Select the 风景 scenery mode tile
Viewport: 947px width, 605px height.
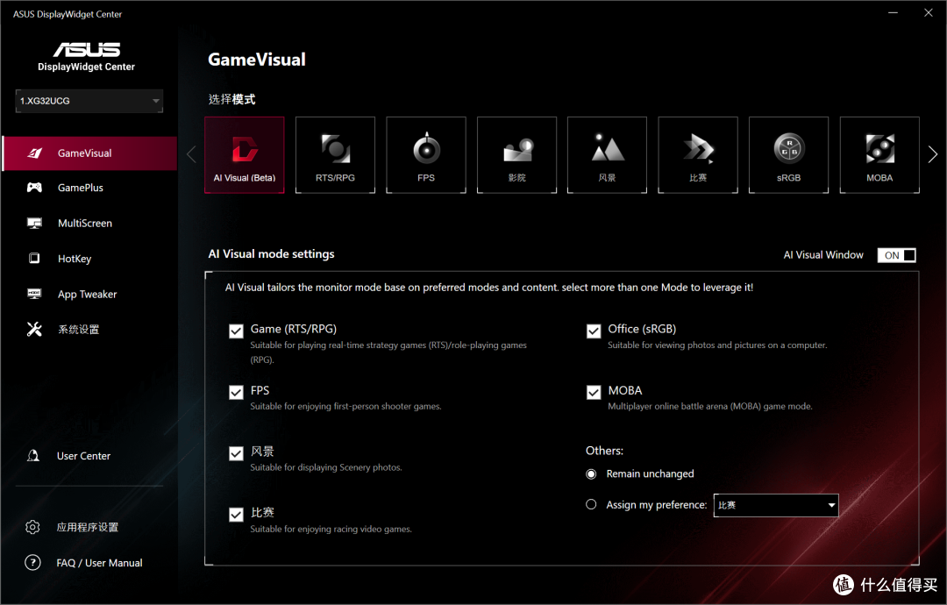pyautogui.click(x=607, y=155)
